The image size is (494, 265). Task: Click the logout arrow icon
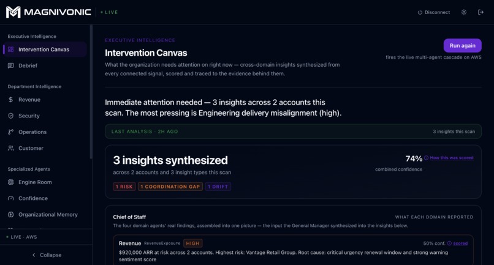pos(481,12)
